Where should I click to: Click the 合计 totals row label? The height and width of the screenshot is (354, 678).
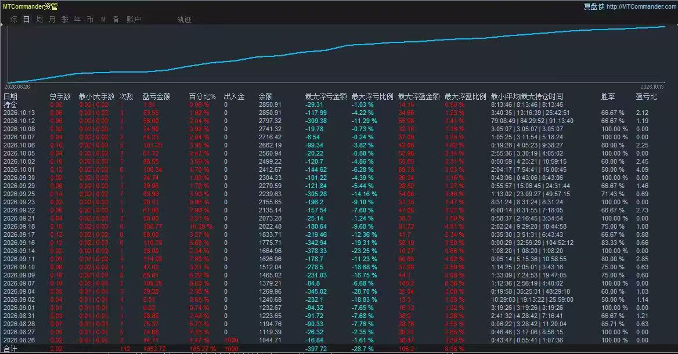tap(10, 349)
